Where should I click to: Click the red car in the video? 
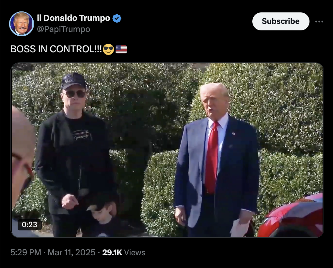pos(291,217)
